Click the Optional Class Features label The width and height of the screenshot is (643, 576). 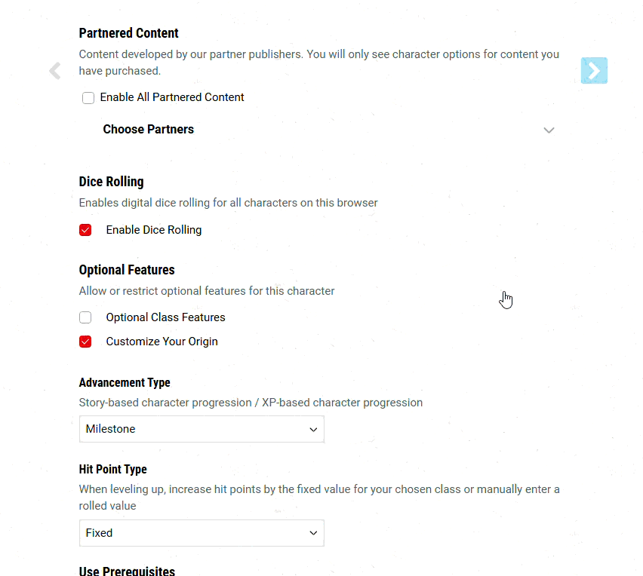point(166,317)
